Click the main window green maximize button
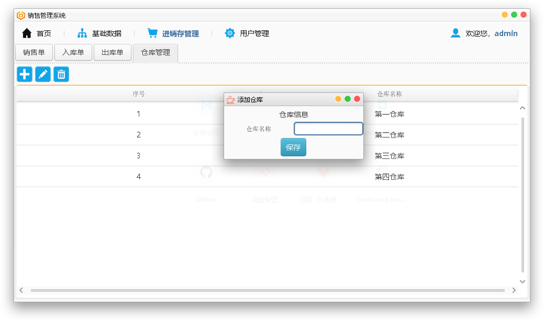 tap(514, 15)
